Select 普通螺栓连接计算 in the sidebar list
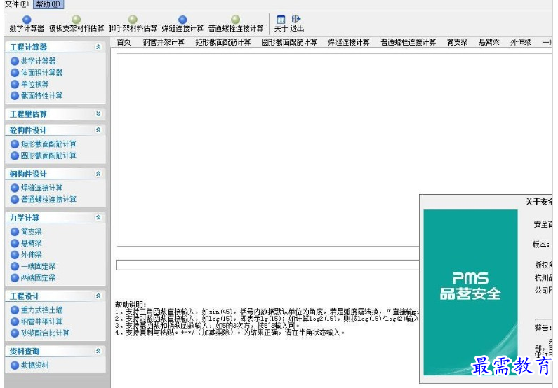 [44, 200]
